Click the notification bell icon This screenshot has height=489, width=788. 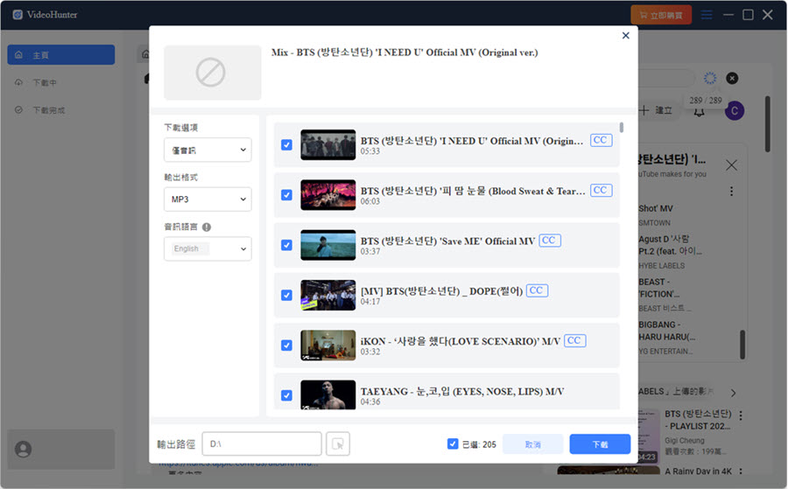[x=699, y=112]
